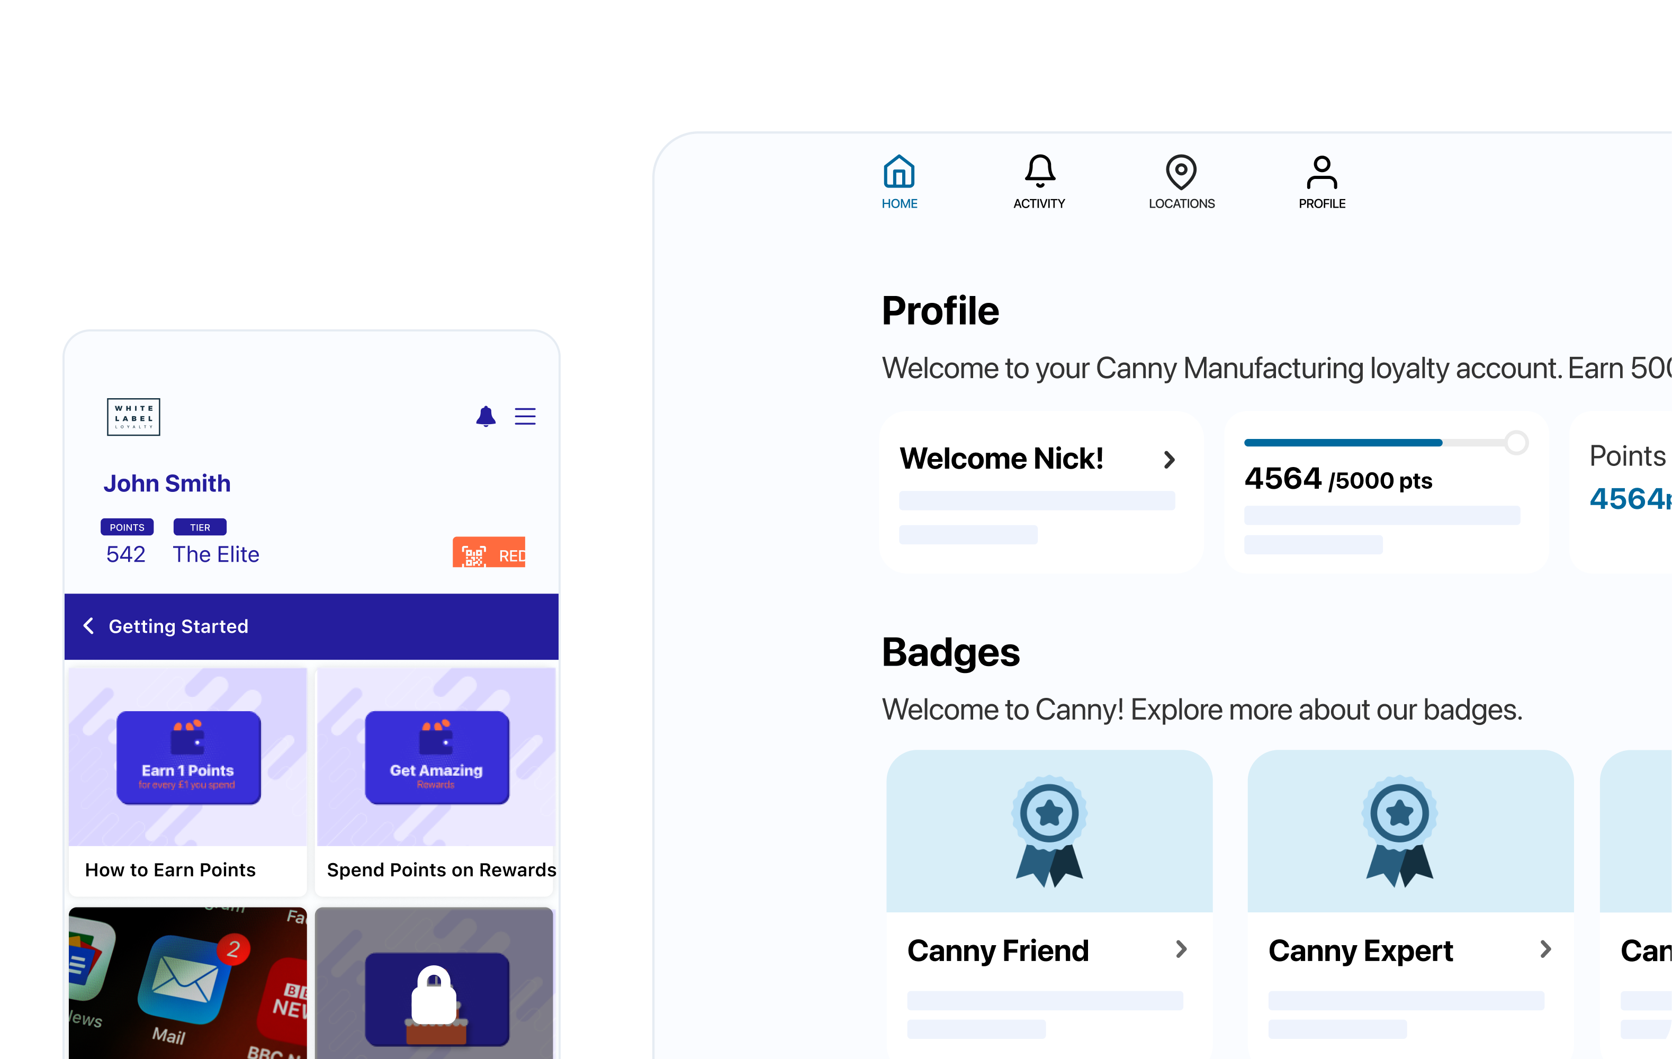The height and width of the screenshot is (1059, 1672).
Task: Click the Canny Expert title
Action: tap(1360, 950)
